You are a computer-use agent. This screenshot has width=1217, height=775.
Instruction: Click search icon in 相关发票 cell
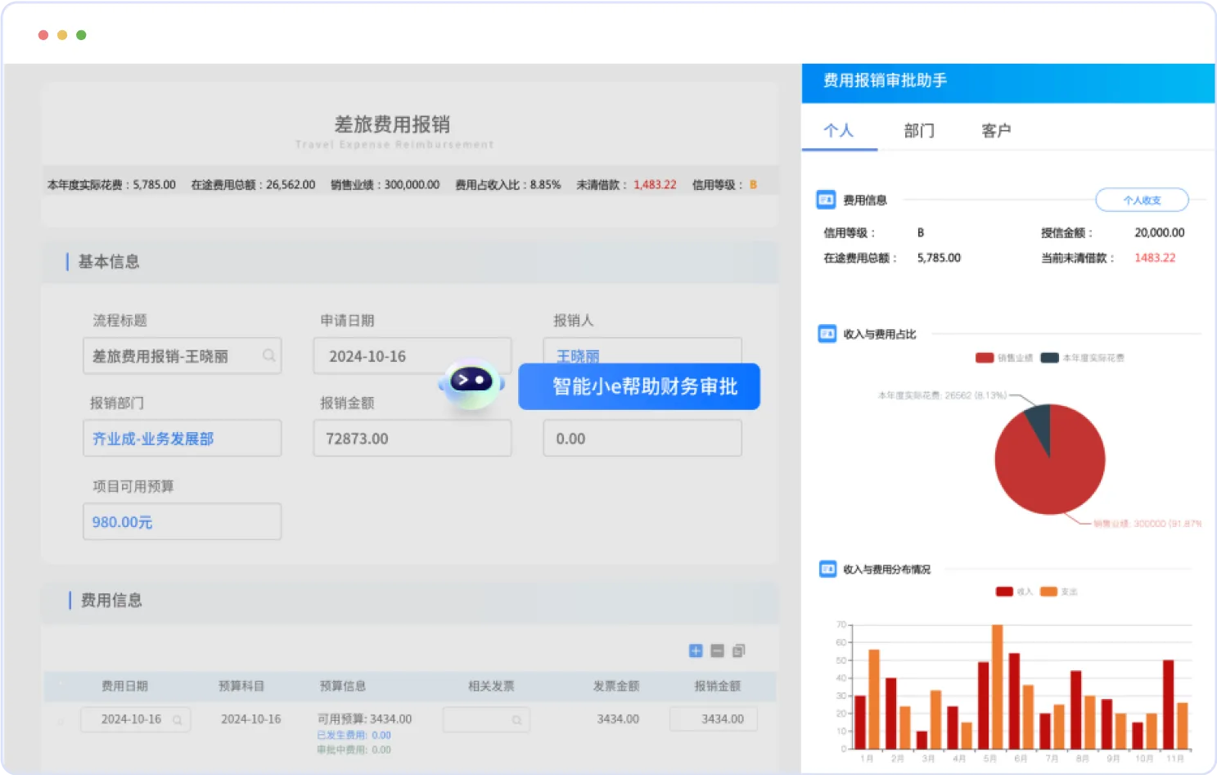click(x=516, y=720)
